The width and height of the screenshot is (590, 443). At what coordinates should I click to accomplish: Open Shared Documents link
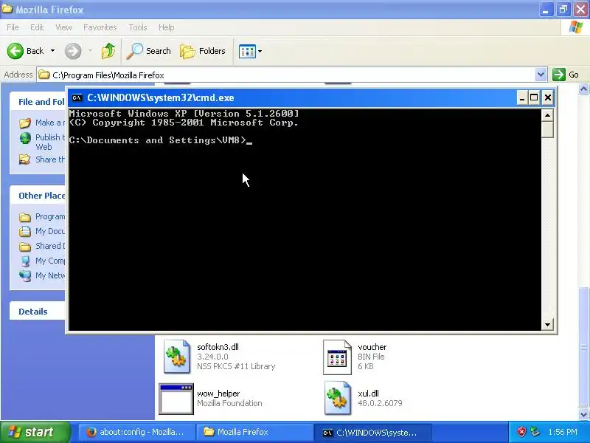click(42, 246)
